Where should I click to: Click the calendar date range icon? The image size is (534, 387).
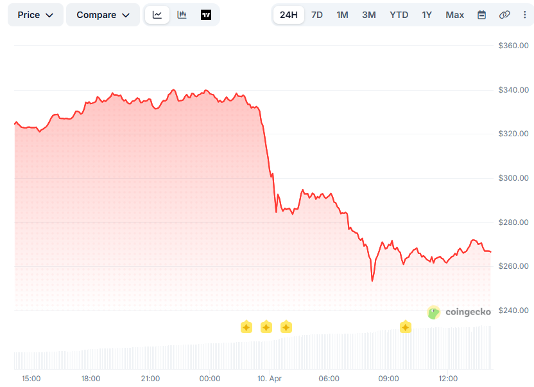point(481,14)
